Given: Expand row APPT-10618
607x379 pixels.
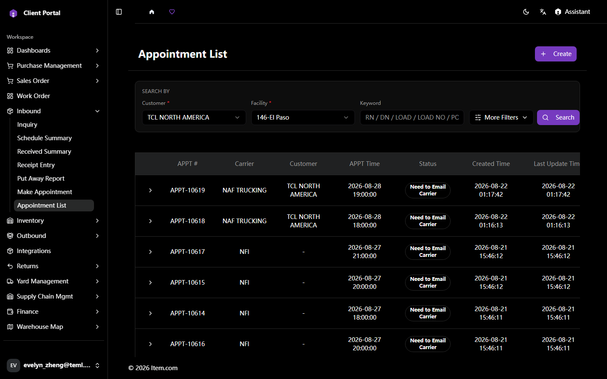Looking at the screenshot, I should pos(150,221).
